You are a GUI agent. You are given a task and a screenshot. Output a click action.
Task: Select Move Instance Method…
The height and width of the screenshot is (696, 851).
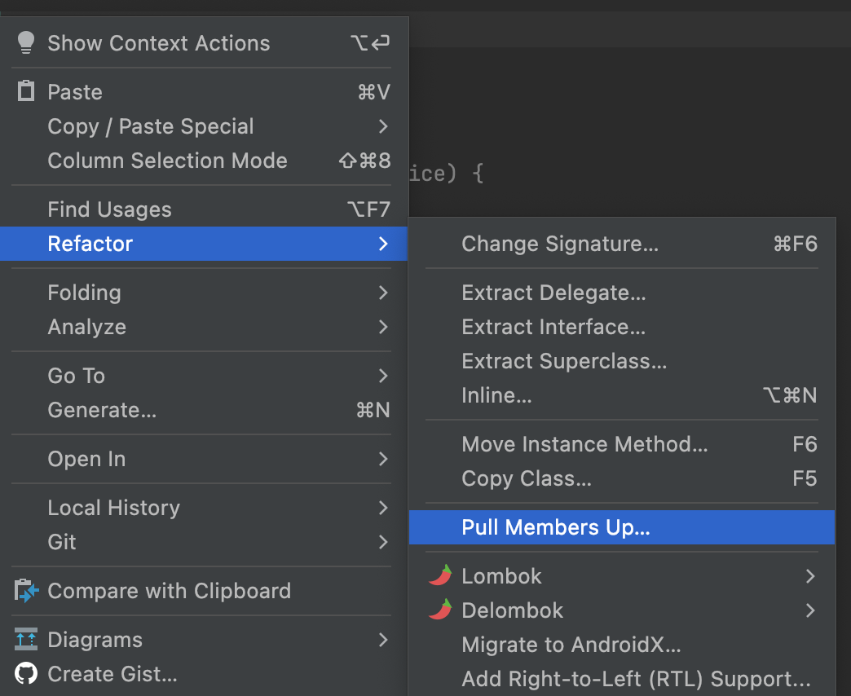[584, 444]
